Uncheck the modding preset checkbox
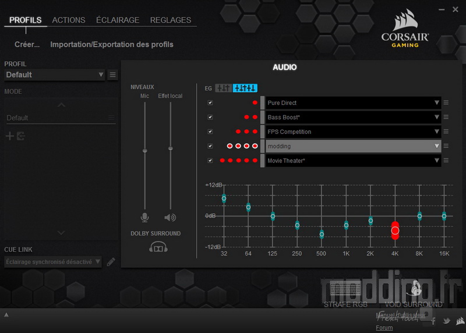The height and width of the screenshot is (333, 466). tap(210, 146)
